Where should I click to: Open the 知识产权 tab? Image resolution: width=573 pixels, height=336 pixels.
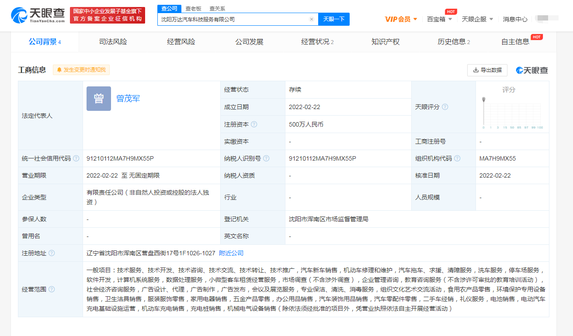(385, 42)
